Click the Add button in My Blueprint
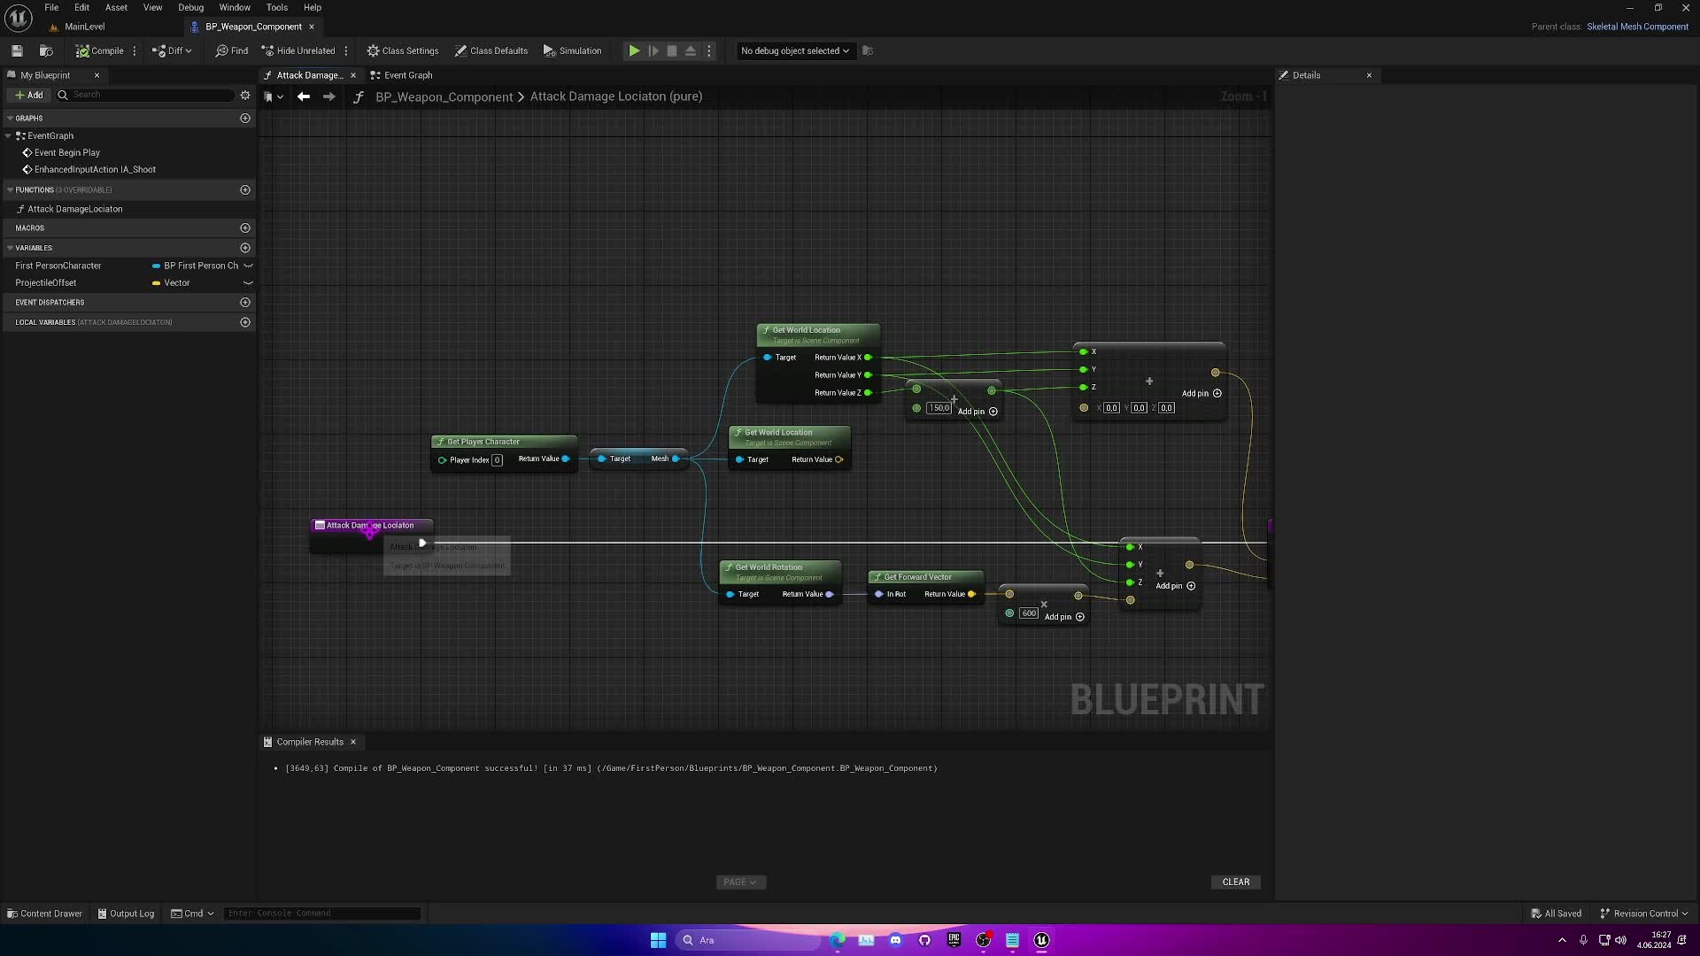This screenshot has width=1700, height=956. [28, 95]
